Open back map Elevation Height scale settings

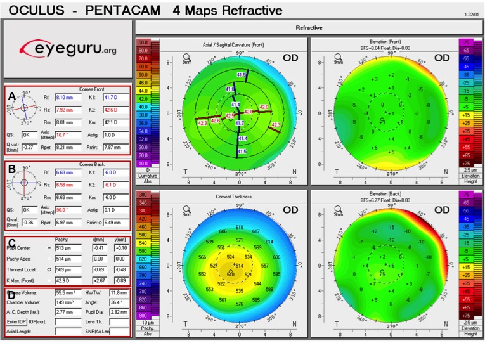coord(470,328)
